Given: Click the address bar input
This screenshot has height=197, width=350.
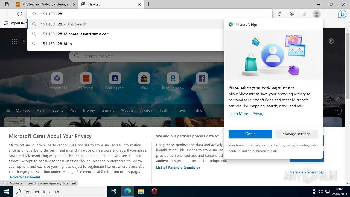Looking at the screenshot, I should coord(150,14).
